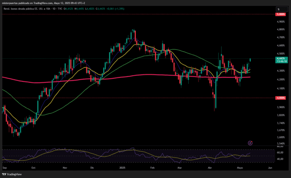The height and width of the screenshot is (178, 291).
Task: Click the 60,00 level on RSI scale
Action: pyautogui.click(x=280, y=152)
